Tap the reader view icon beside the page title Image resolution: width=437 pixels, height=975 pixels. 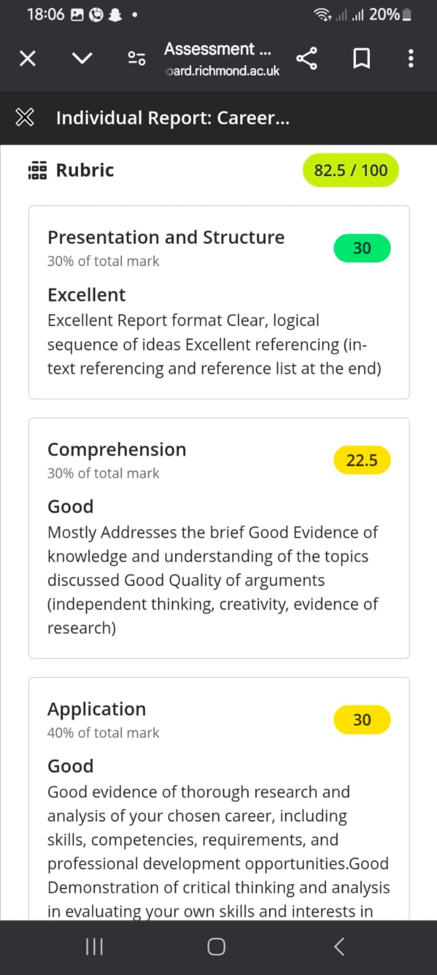(x=135, y=58)
